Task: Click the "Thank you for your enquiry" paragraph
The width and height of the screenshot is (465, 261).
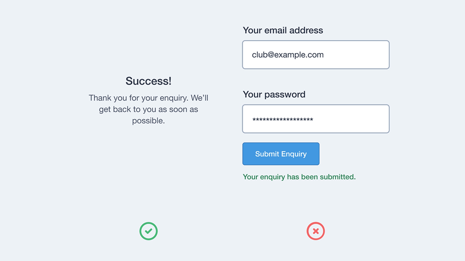Action: tap(149, 109)
